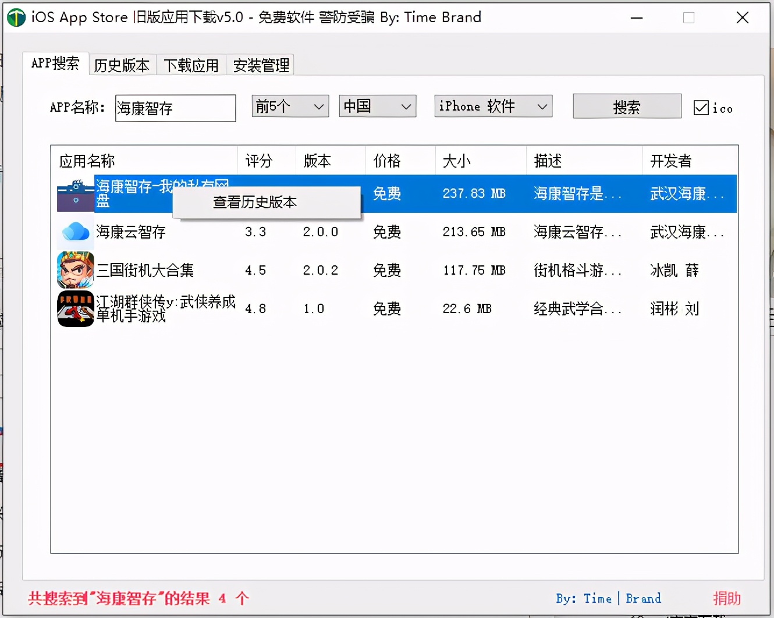Select 查看历史版本 from the context menu

coord(255,203)
